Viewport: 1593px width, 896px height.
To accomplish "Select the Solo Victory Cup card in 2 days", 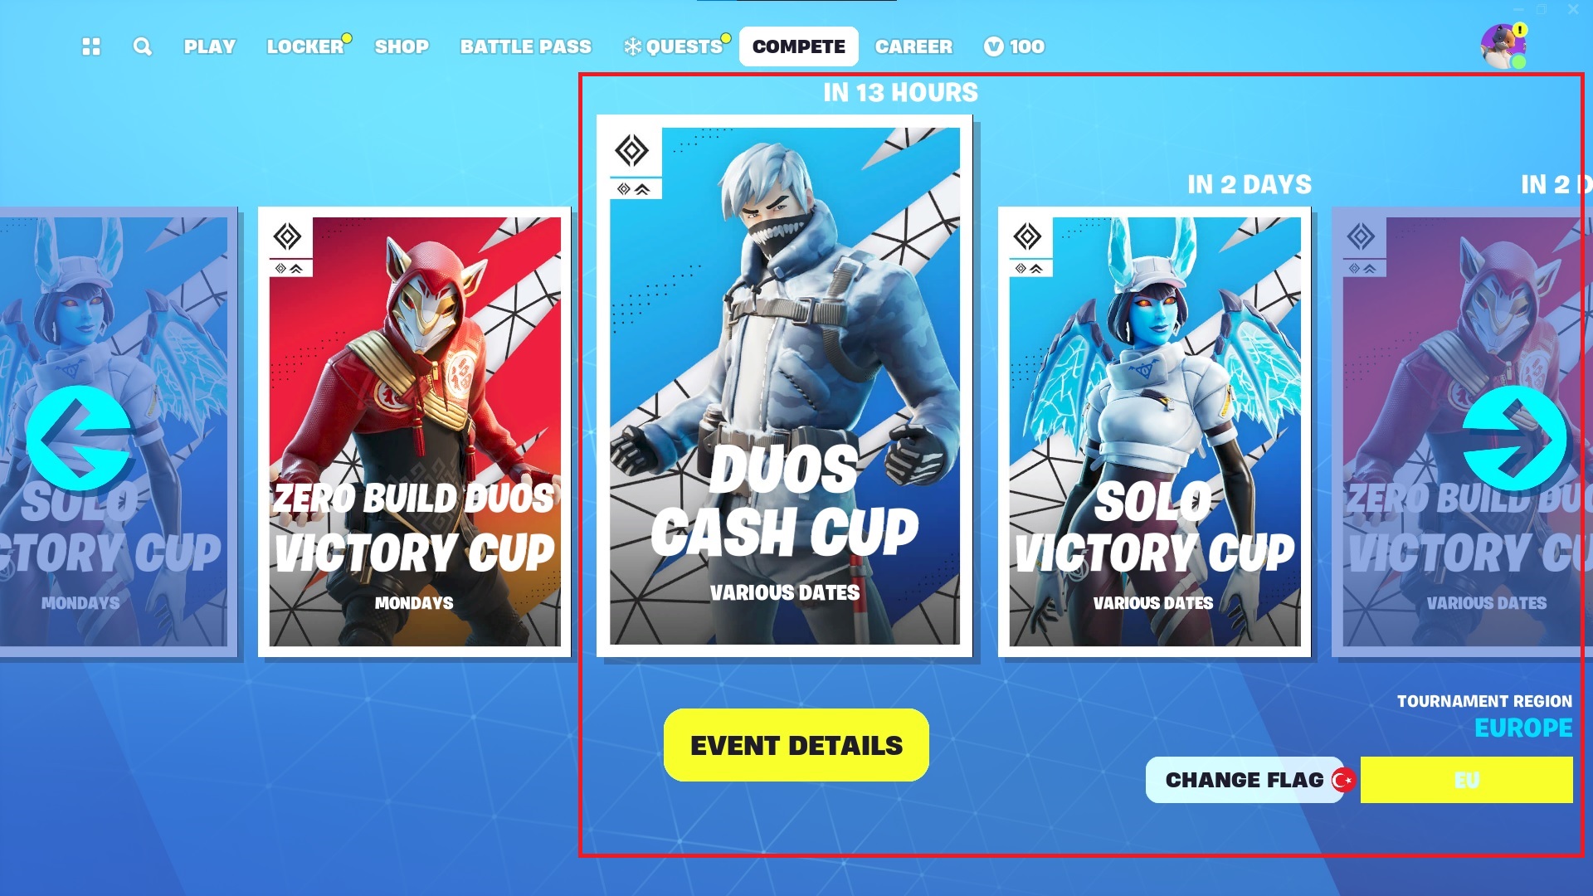I will [1154, 431].
